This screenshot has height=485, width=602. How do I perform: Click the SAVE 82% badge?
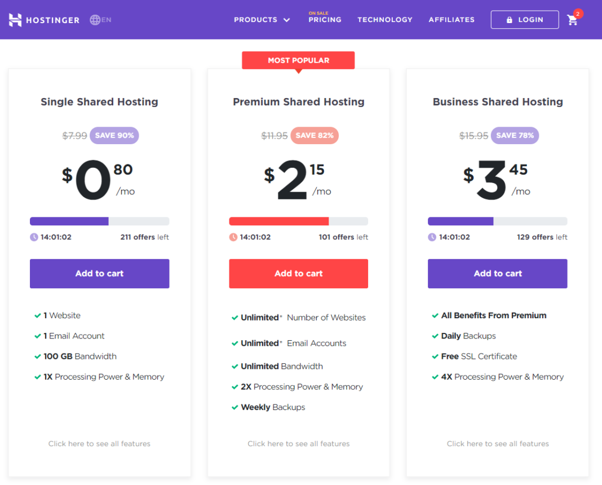pyautogui.click(x=314, y=135)
